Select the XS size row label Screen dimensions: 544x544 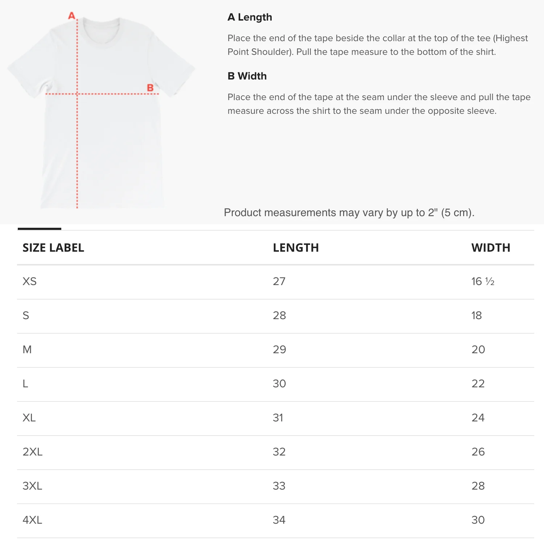pos(30,281)
